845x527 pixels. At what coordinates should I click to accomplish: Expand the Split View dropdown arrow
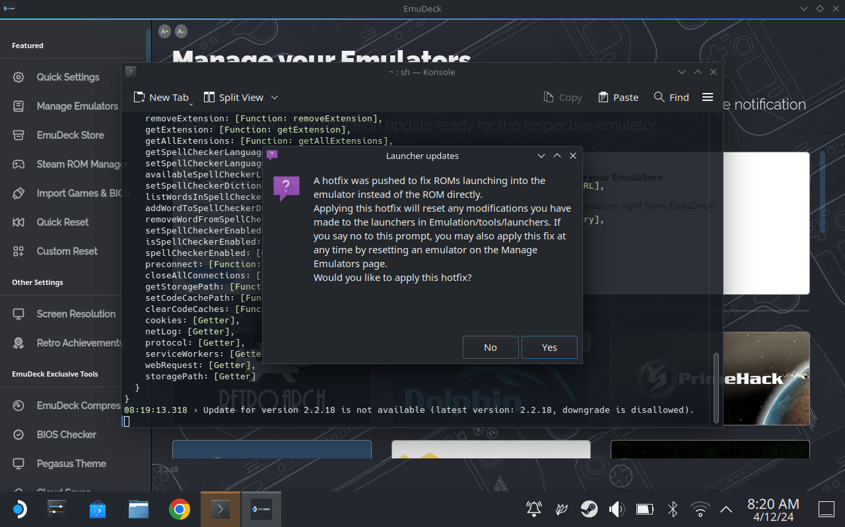275,97
